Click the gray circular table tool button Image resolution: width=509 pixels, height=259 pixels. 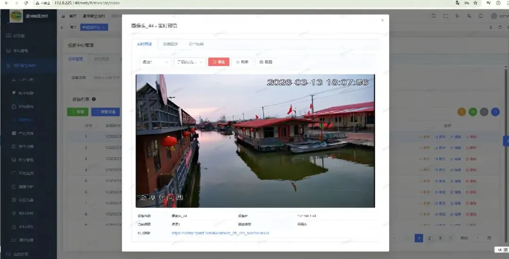coord(484,112)
